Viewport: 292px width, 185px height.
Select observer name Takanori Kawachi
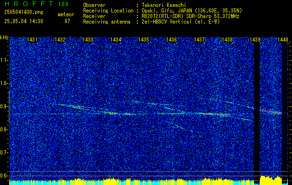tap(164, 5)
